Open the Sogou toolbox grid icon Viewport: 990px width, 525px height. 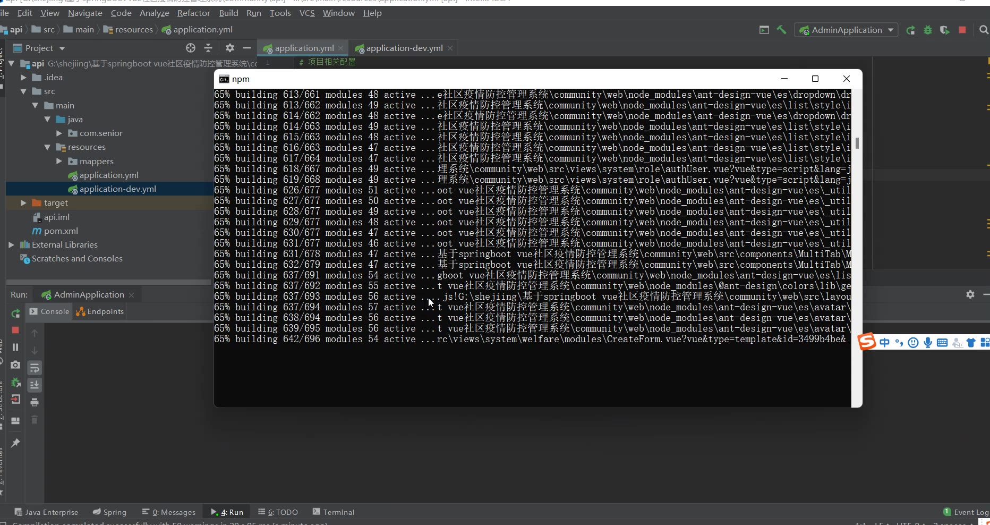[x=985, y=343]
